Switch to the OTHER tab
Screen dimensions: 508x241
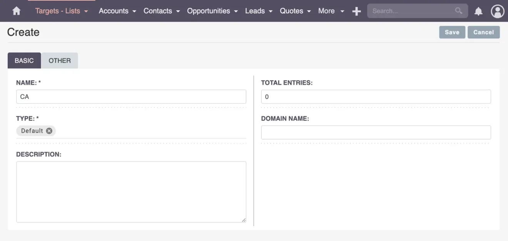[59, 60]
